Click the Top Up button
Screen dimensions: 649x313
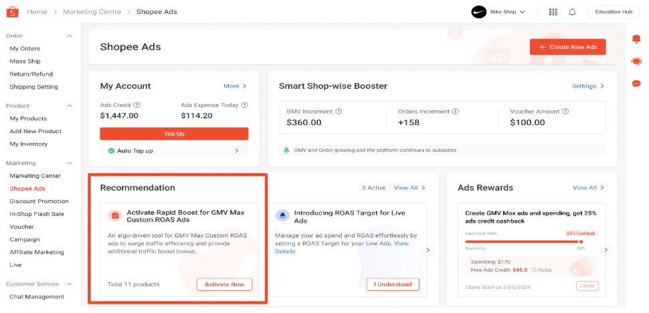tap(174, 134)
